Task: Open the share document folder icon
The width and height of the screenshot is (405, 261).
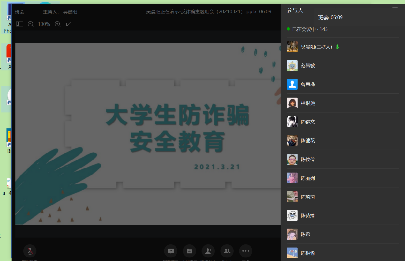Action: click(x=190, y=251)
